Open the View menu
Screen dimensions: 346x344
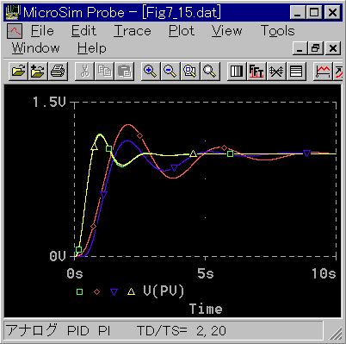coord(226,31)
